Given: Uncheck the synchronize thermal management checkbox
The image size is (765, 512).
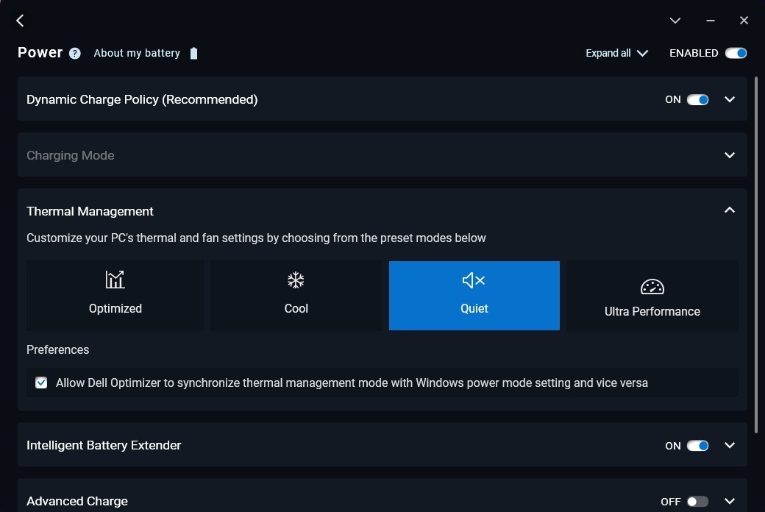Looking at the screenshot, I should click(x=41, y=383).
